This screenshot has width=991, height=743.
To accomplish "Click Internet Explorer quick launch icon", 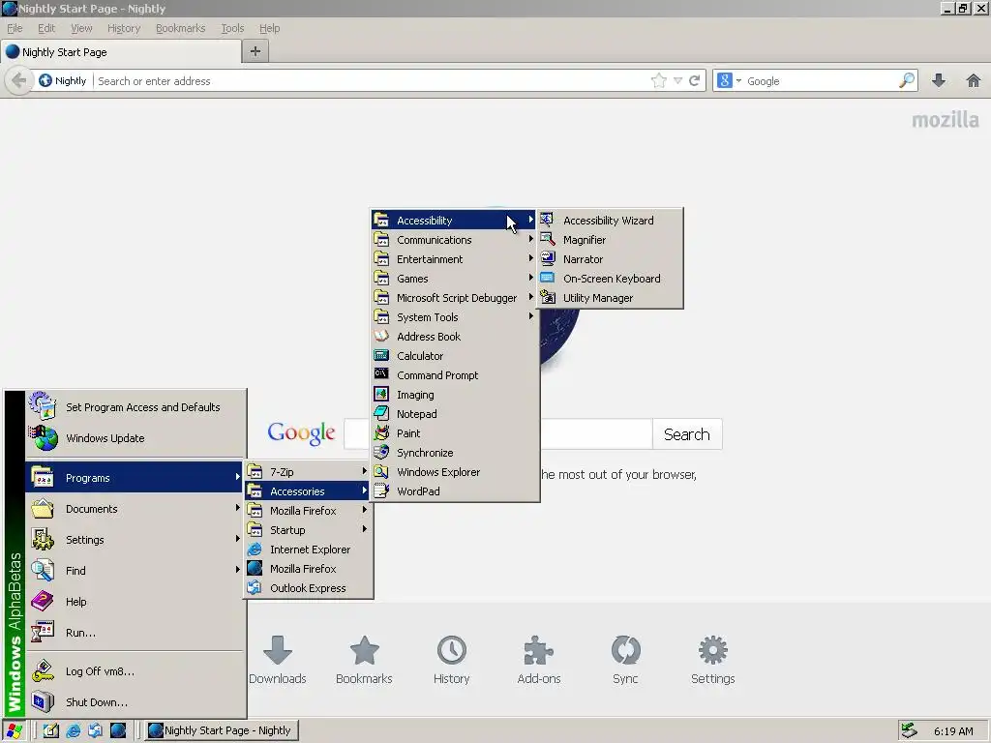I will pos(74,730).
